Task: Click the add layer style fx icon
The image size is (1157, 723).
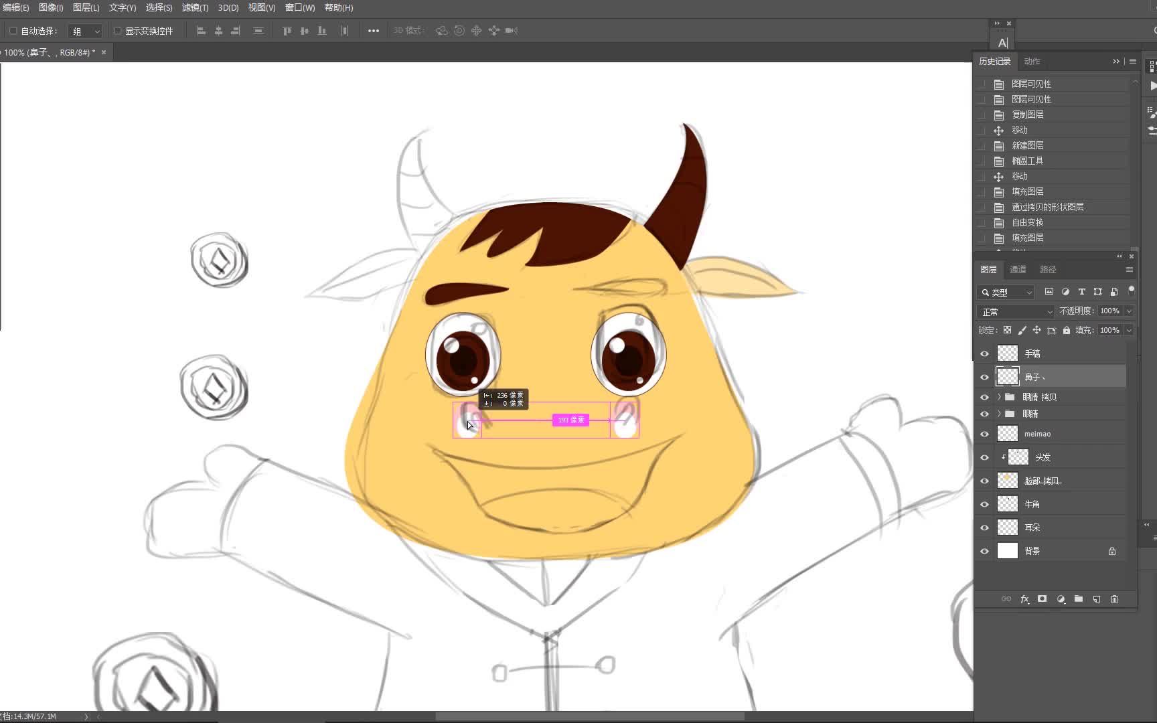Action: pos(1024,599)
